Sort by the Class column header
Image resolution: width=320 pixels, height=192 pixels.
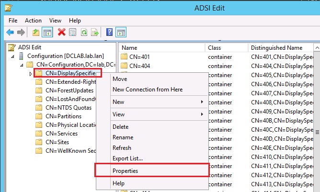(214, 48)
